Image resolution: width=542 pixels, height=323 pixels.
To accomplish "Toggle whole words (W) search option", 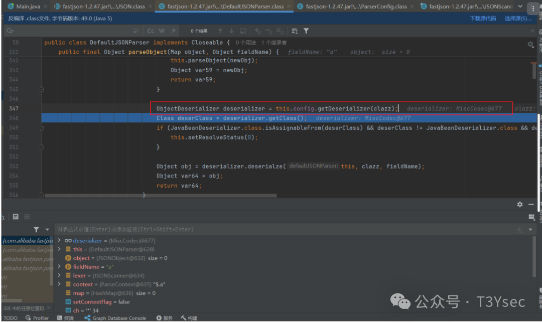I will (x=162, y=31).
